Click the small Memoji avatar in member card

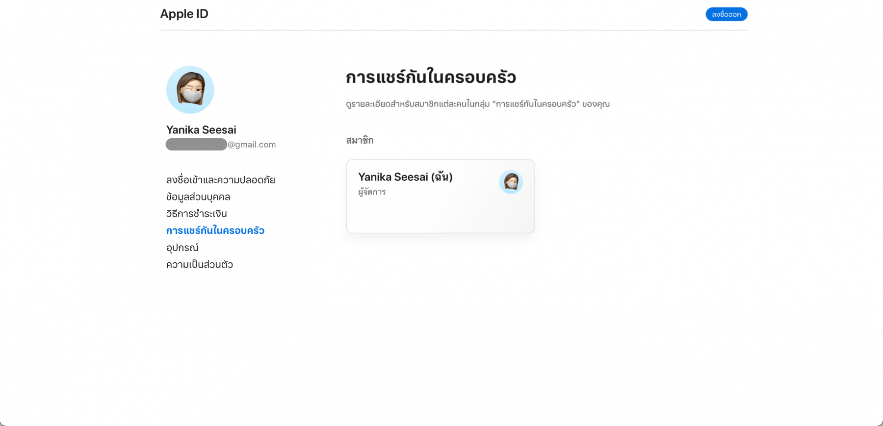511,182
